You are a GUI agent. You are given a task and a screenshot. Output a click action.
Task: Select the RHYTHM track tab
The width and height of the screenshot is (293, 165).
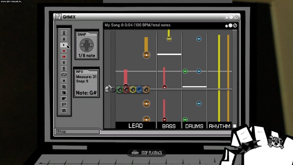click(x=219, y=126)
